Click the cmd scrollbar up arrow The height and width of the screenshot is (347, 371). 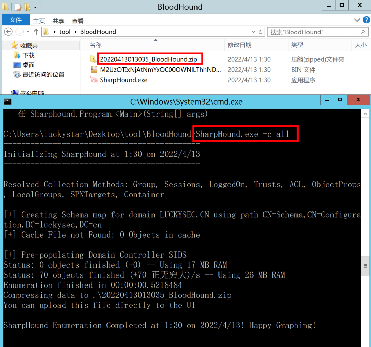365,114
